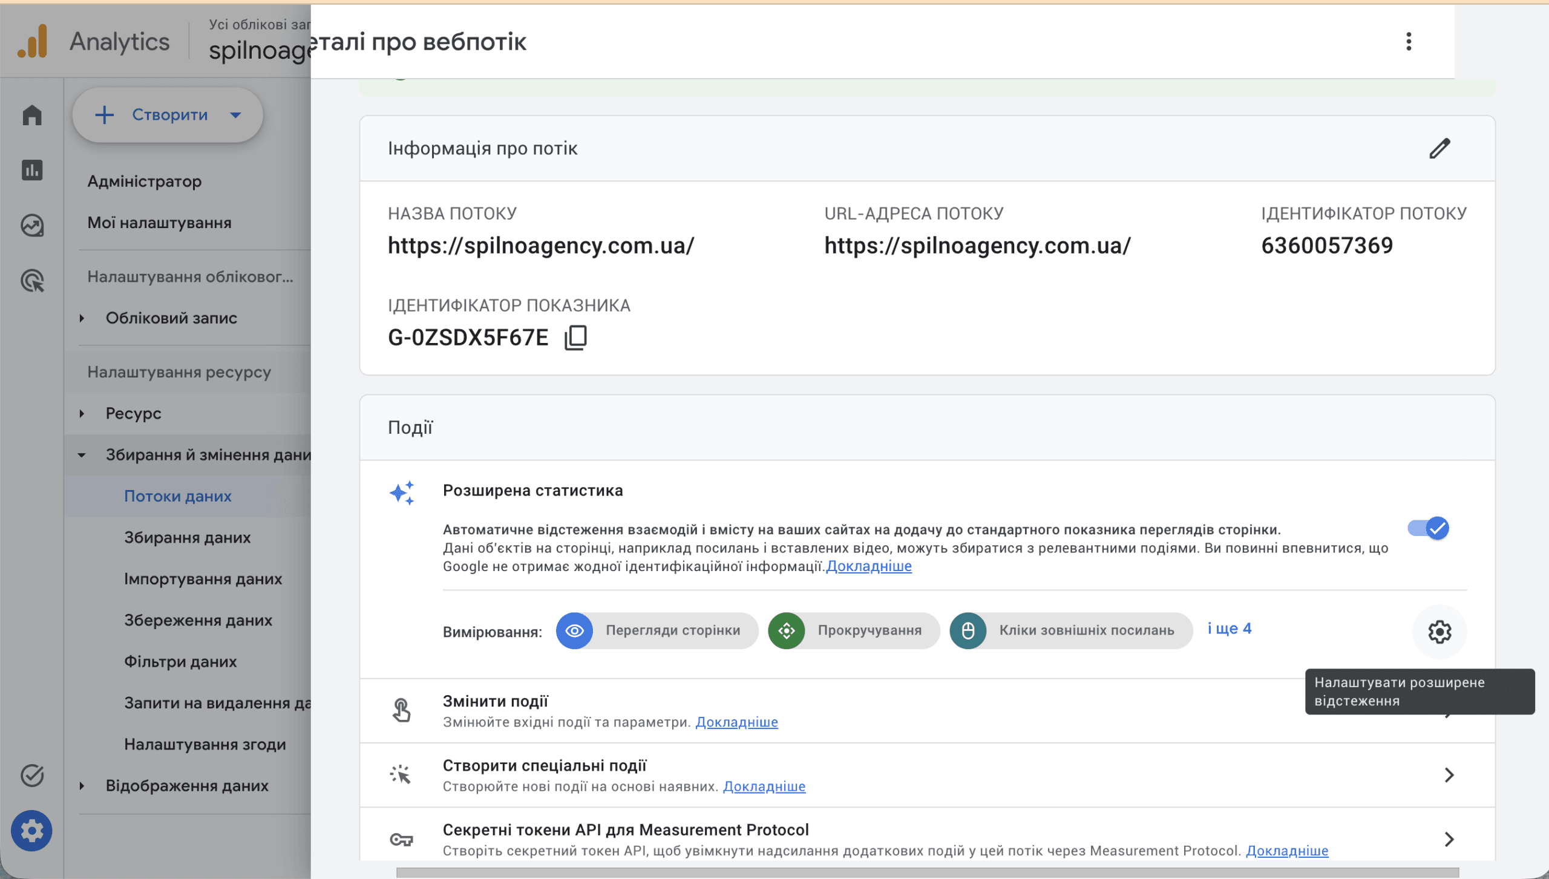Open the Home icon in left rail

pos(32,115)
